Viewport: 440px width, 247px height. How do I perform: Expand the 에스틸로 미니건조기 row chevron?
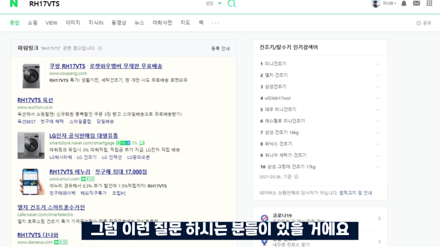tap(378, 122)
